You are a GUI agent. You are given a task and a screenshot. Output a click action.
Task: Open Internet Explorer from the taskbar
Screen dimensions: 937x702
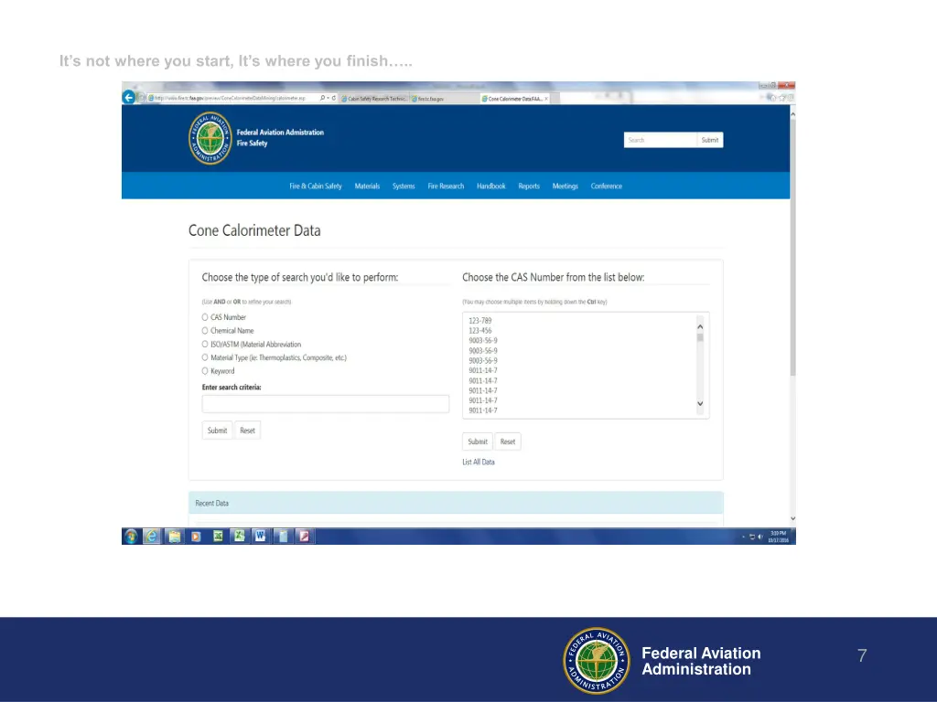(x=152, y=536)
